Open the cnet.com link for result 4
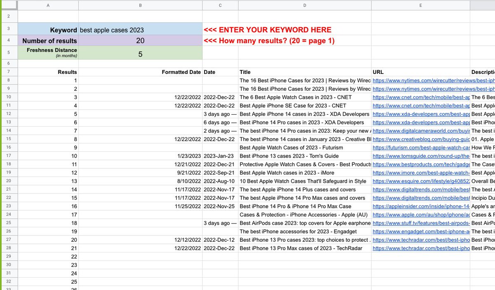 pyautogui.click(x=421, y=106)
